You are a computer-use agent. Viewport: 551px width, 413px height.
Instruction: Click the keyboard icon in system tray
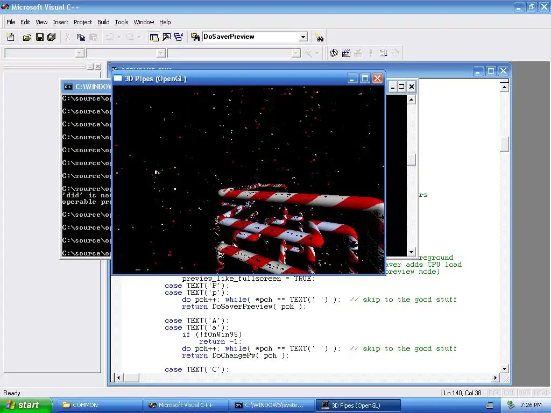490,405
